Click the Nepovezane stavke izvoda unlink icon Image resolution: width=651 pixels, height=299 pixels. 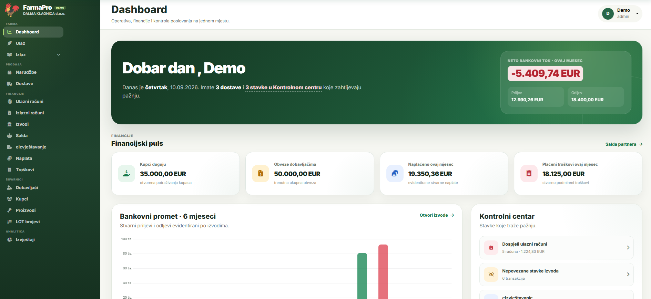click(x=491, y=275)
